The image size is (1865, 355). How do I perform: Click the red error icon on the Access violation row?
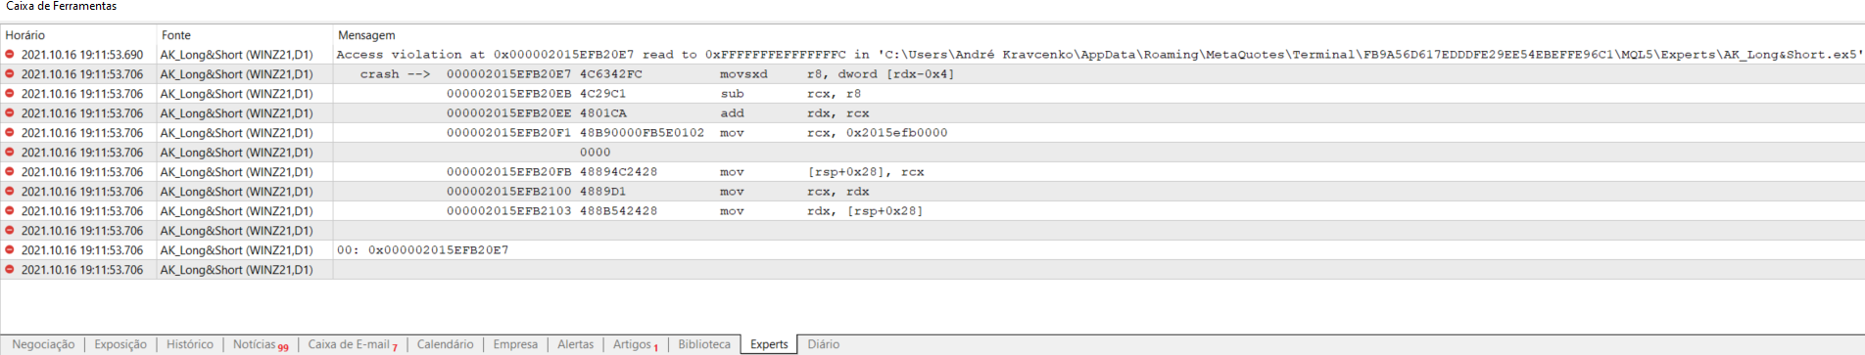[x=10, y=55]
